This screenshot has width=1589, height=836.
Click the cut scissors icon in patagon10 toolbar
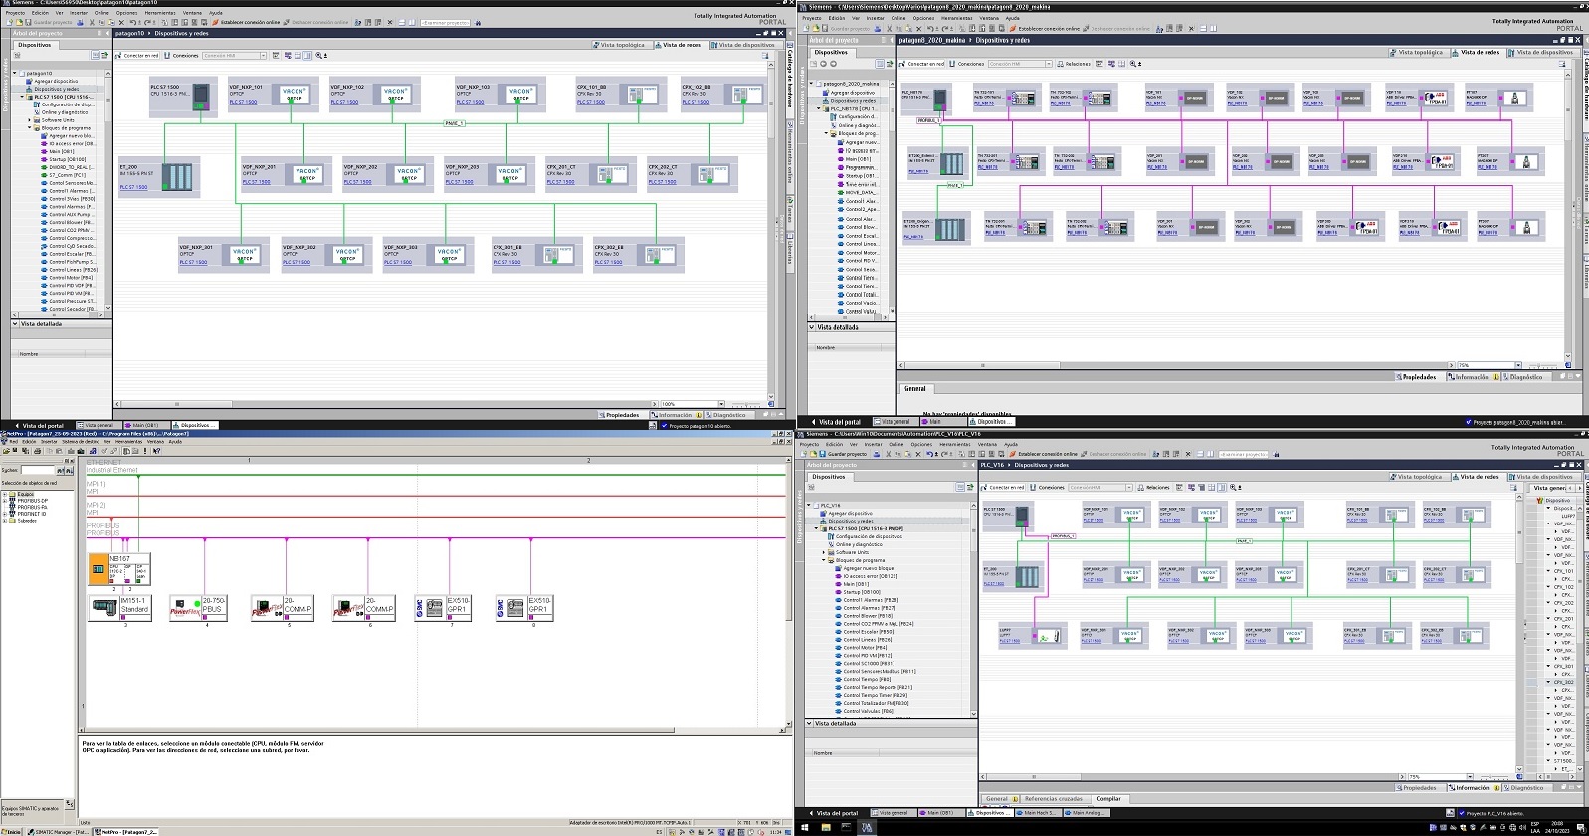tap(92, 22)
